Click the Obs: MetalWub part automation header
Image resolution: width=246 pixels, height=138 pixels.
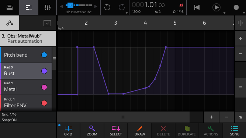28,39
